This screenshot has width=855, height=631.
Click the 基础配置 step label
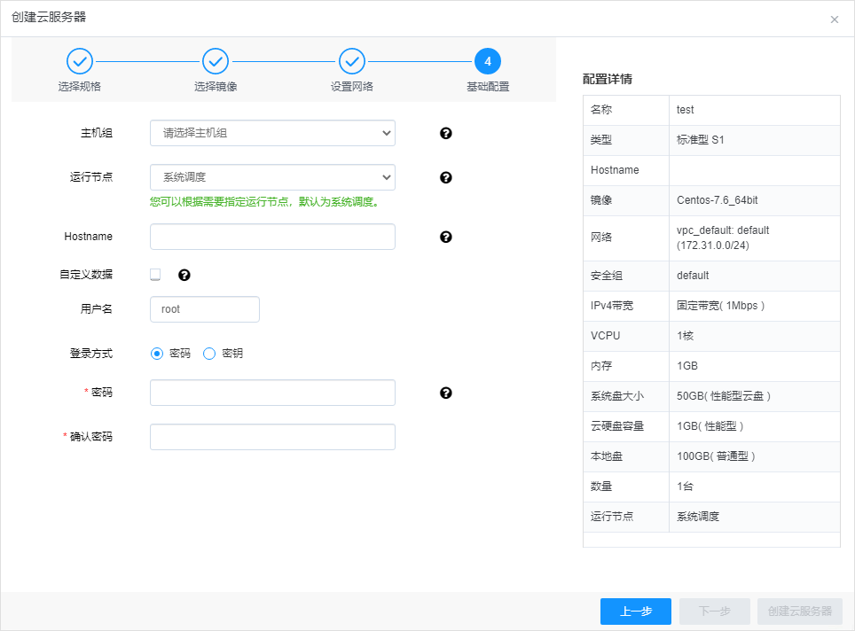488,87
